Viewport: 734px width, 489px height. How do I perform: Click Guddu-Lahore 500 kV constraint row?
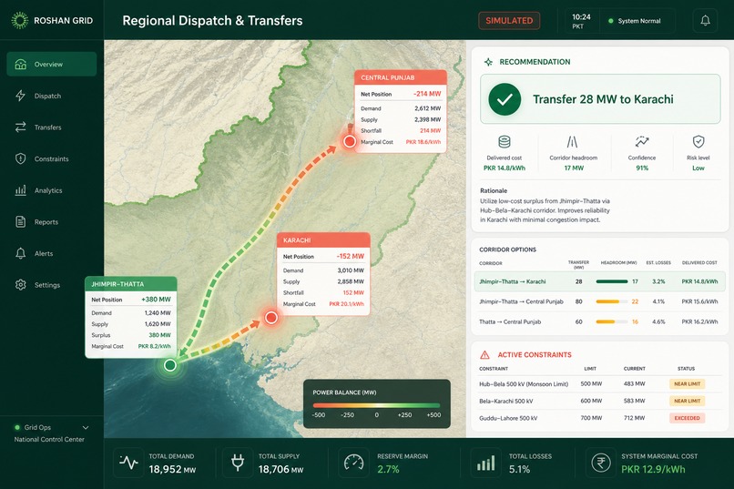[599, 418]
